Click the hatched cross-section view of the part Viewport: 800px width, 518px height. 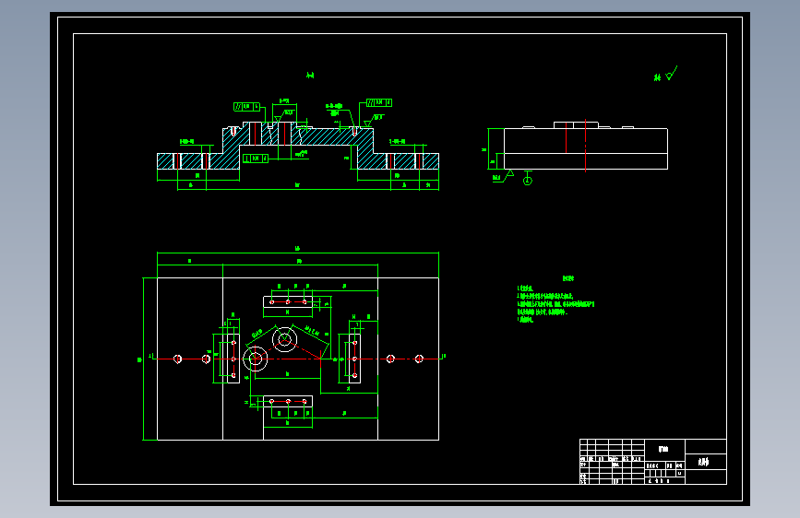pyautogui.click(x=298, y=146)
